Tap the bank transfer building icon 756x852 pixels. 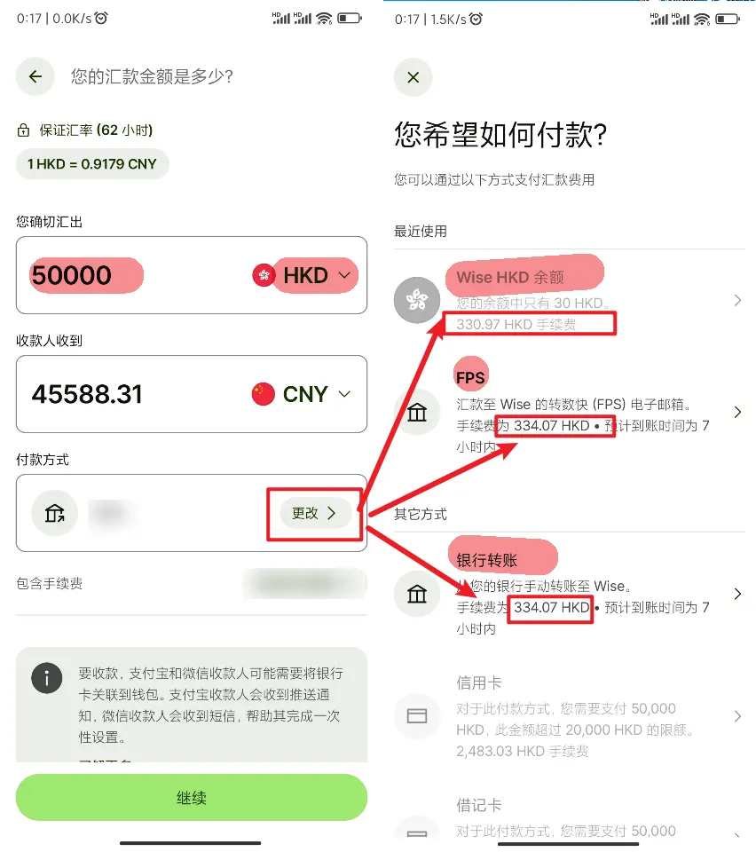coord(417,594)
